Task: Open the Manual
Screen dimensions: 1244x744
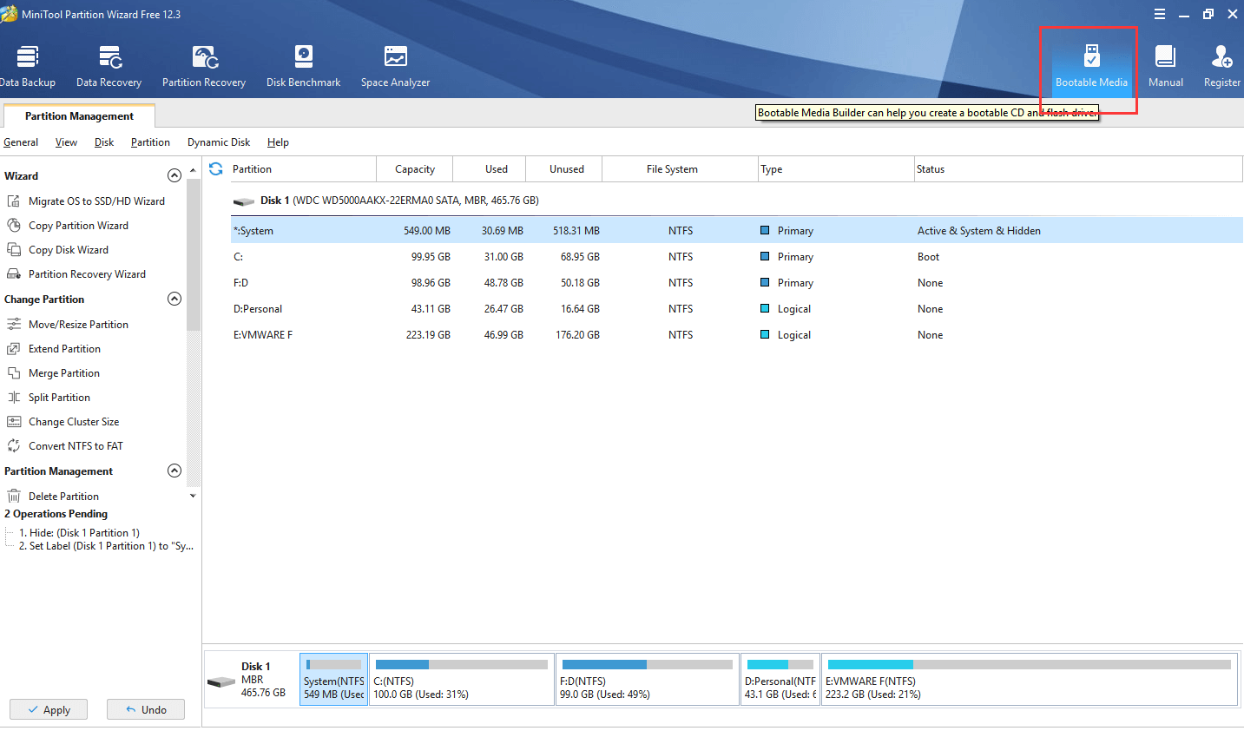Action: click(1165, 66)
